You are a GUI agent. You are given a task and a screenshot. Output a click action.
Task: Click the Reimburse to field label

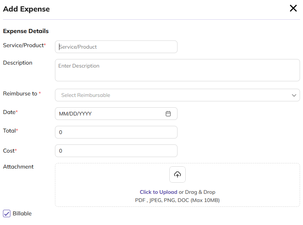point(20,94)
